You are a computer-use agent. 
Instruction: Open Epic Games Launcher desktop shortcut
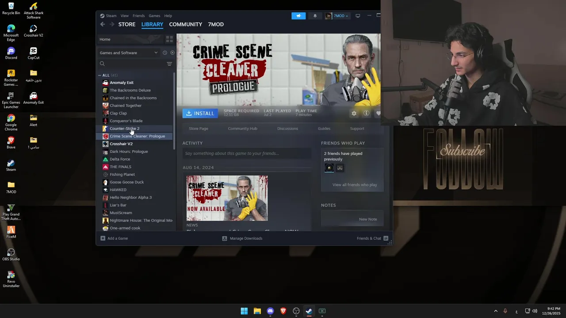point(11,100)
